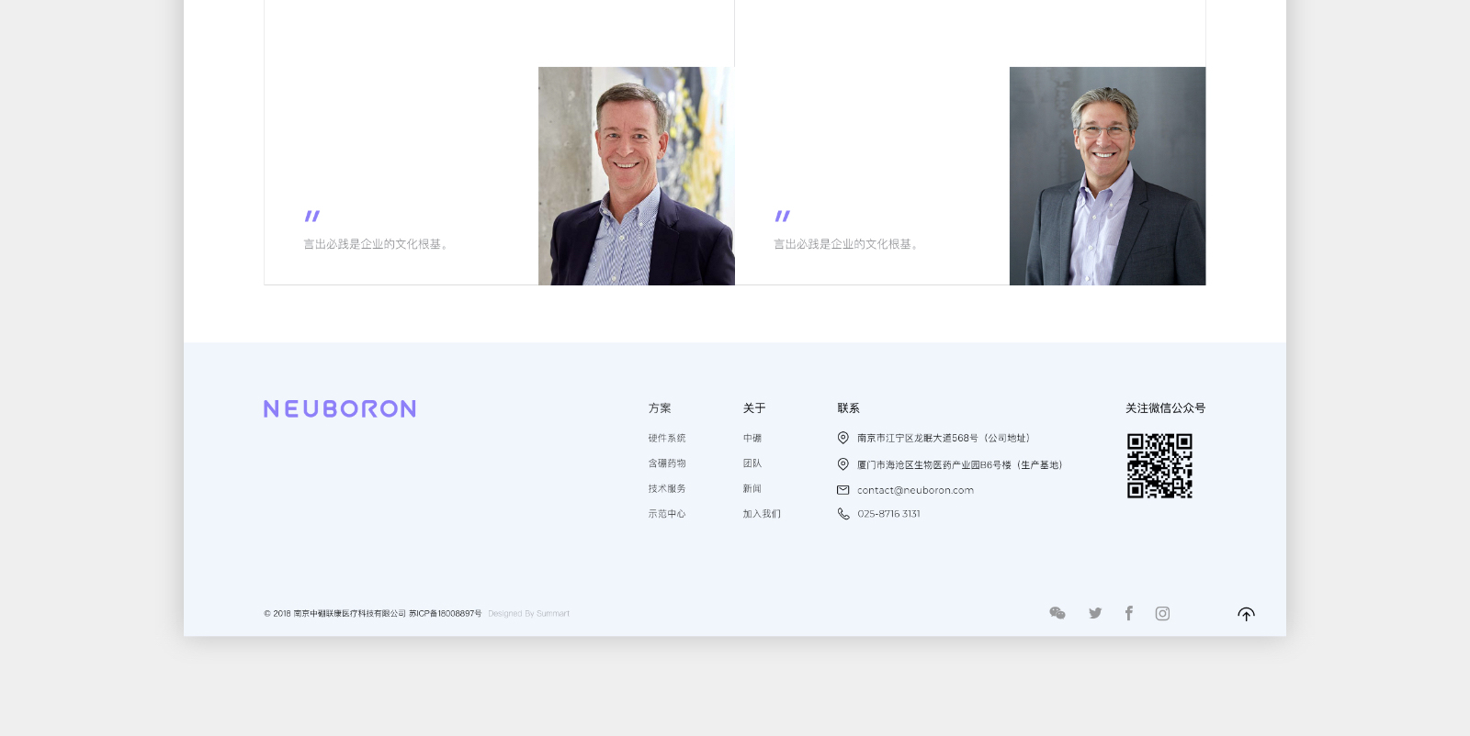This screenshot has height=736, width=1470.
Task: Click the location pin beside Xiamen address
Action: coord(843,464)
